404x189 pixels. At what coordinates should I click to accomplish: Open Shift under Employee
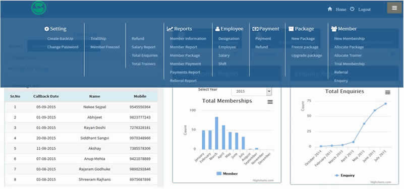pyautogui.click(x=222, y=64)
